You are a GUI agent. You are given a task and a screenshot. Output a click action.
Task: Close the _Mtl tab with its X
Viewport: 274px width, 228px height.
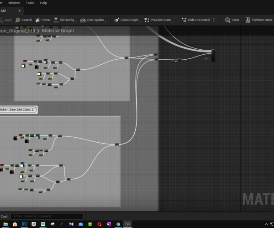19,10
